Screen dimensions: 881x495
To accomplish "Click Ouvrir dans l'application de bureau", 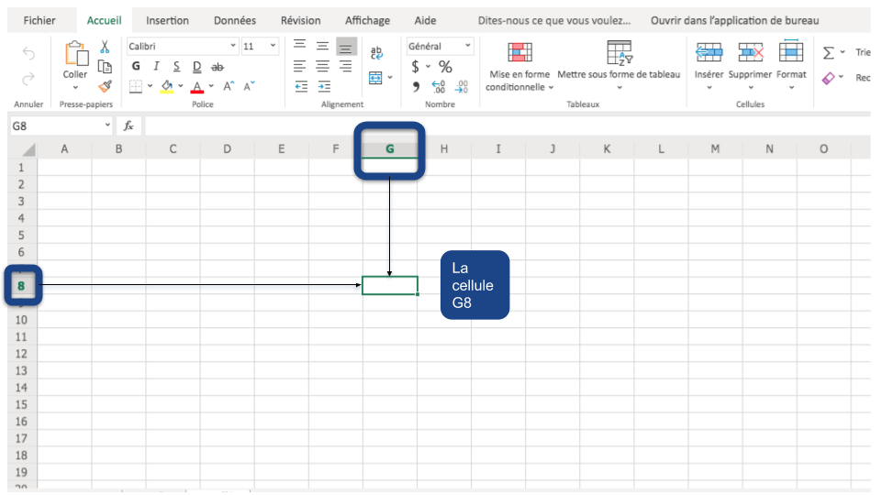I will click(x=734, y=20).
